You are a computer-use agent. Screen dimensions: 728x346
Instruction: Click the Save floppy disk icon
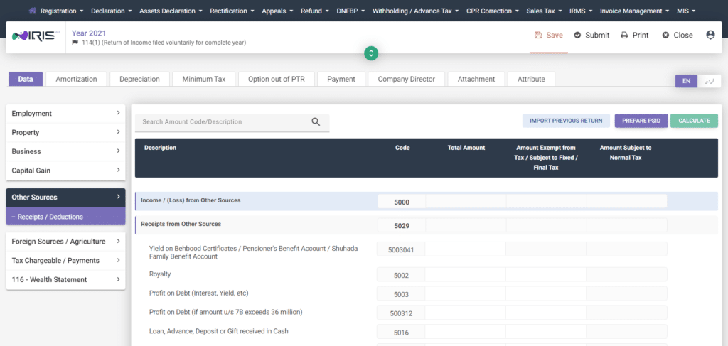pyautogui.click(x=538, y=35)
